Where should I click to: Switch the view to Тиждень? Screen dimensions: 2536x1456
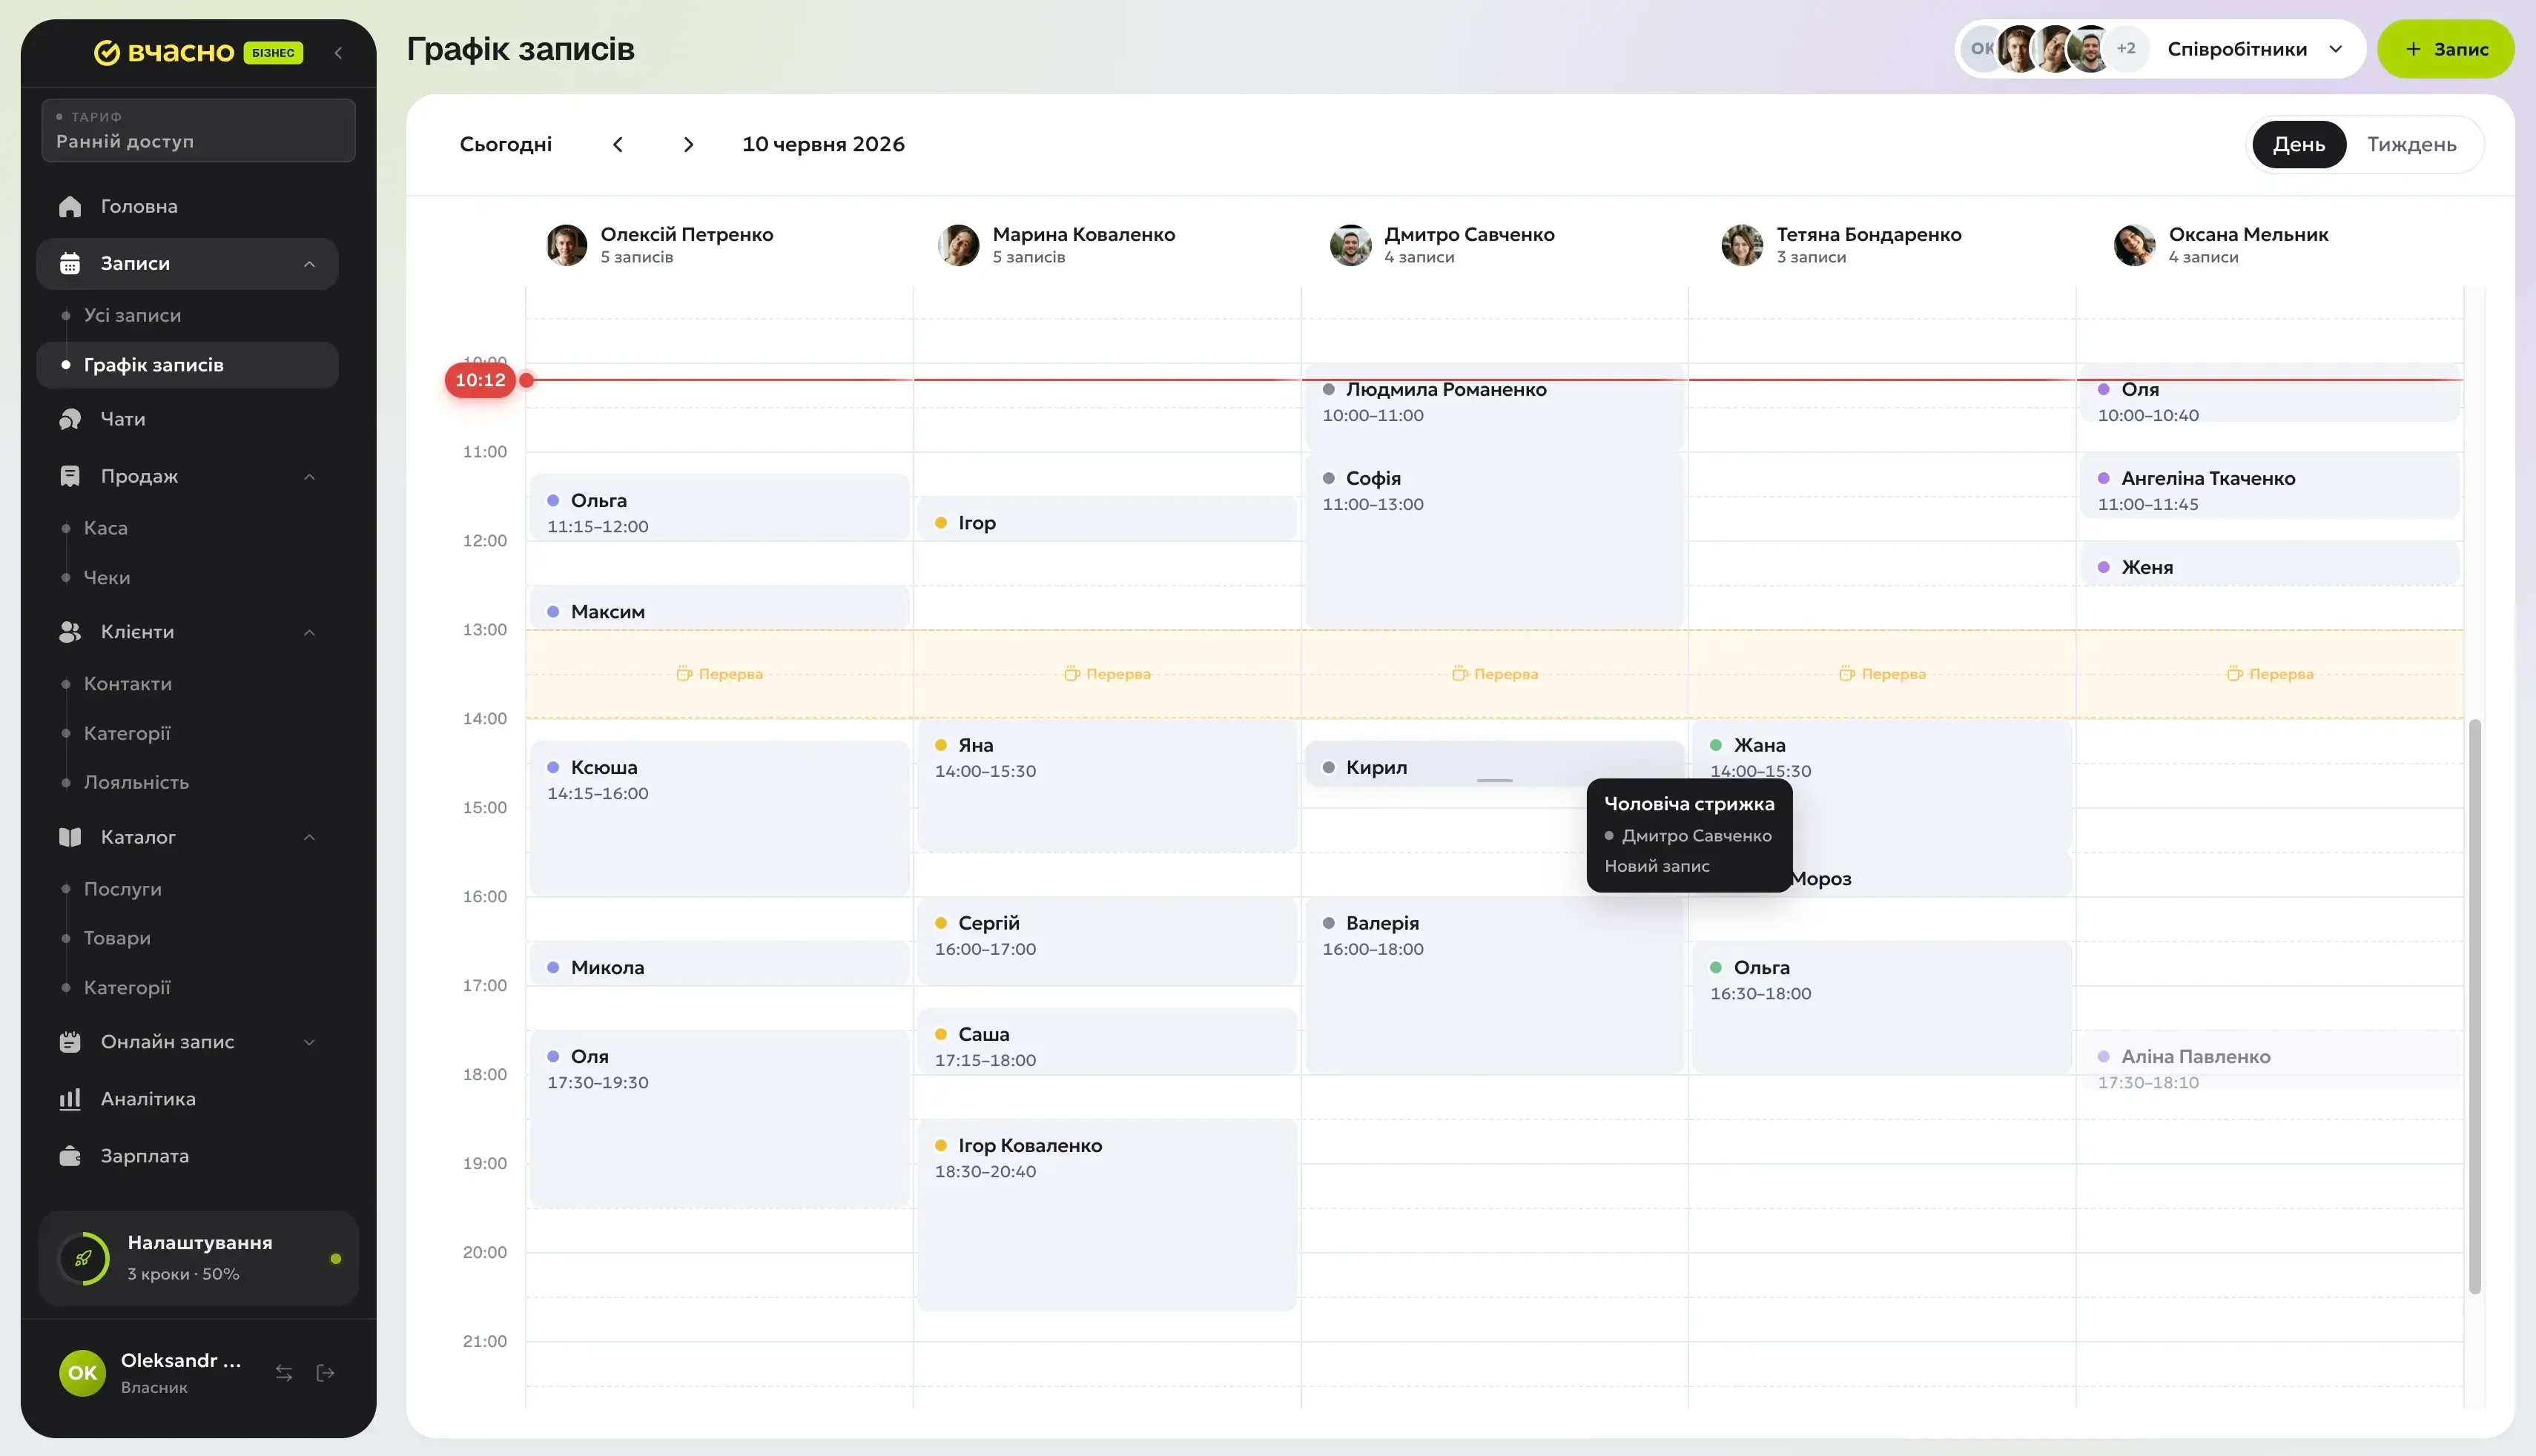(x=2411, y=144)
